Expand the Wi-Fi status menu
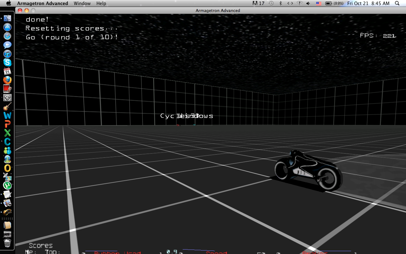Image resolution: width=406 pixels, height=254 pixels. 299,3
